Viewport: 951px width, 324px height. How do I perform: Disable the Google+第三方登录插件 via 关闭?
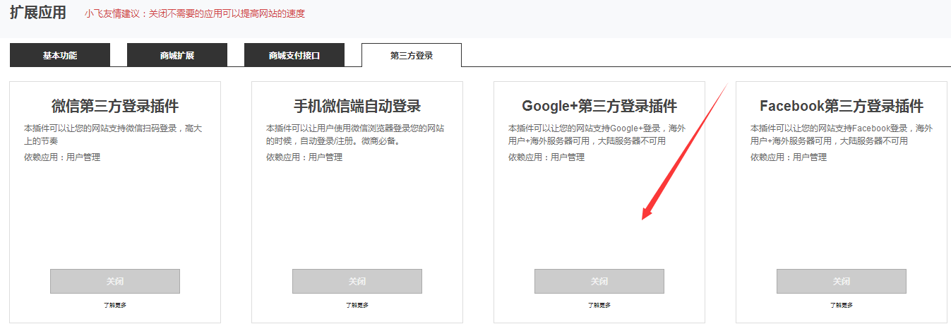599,281
